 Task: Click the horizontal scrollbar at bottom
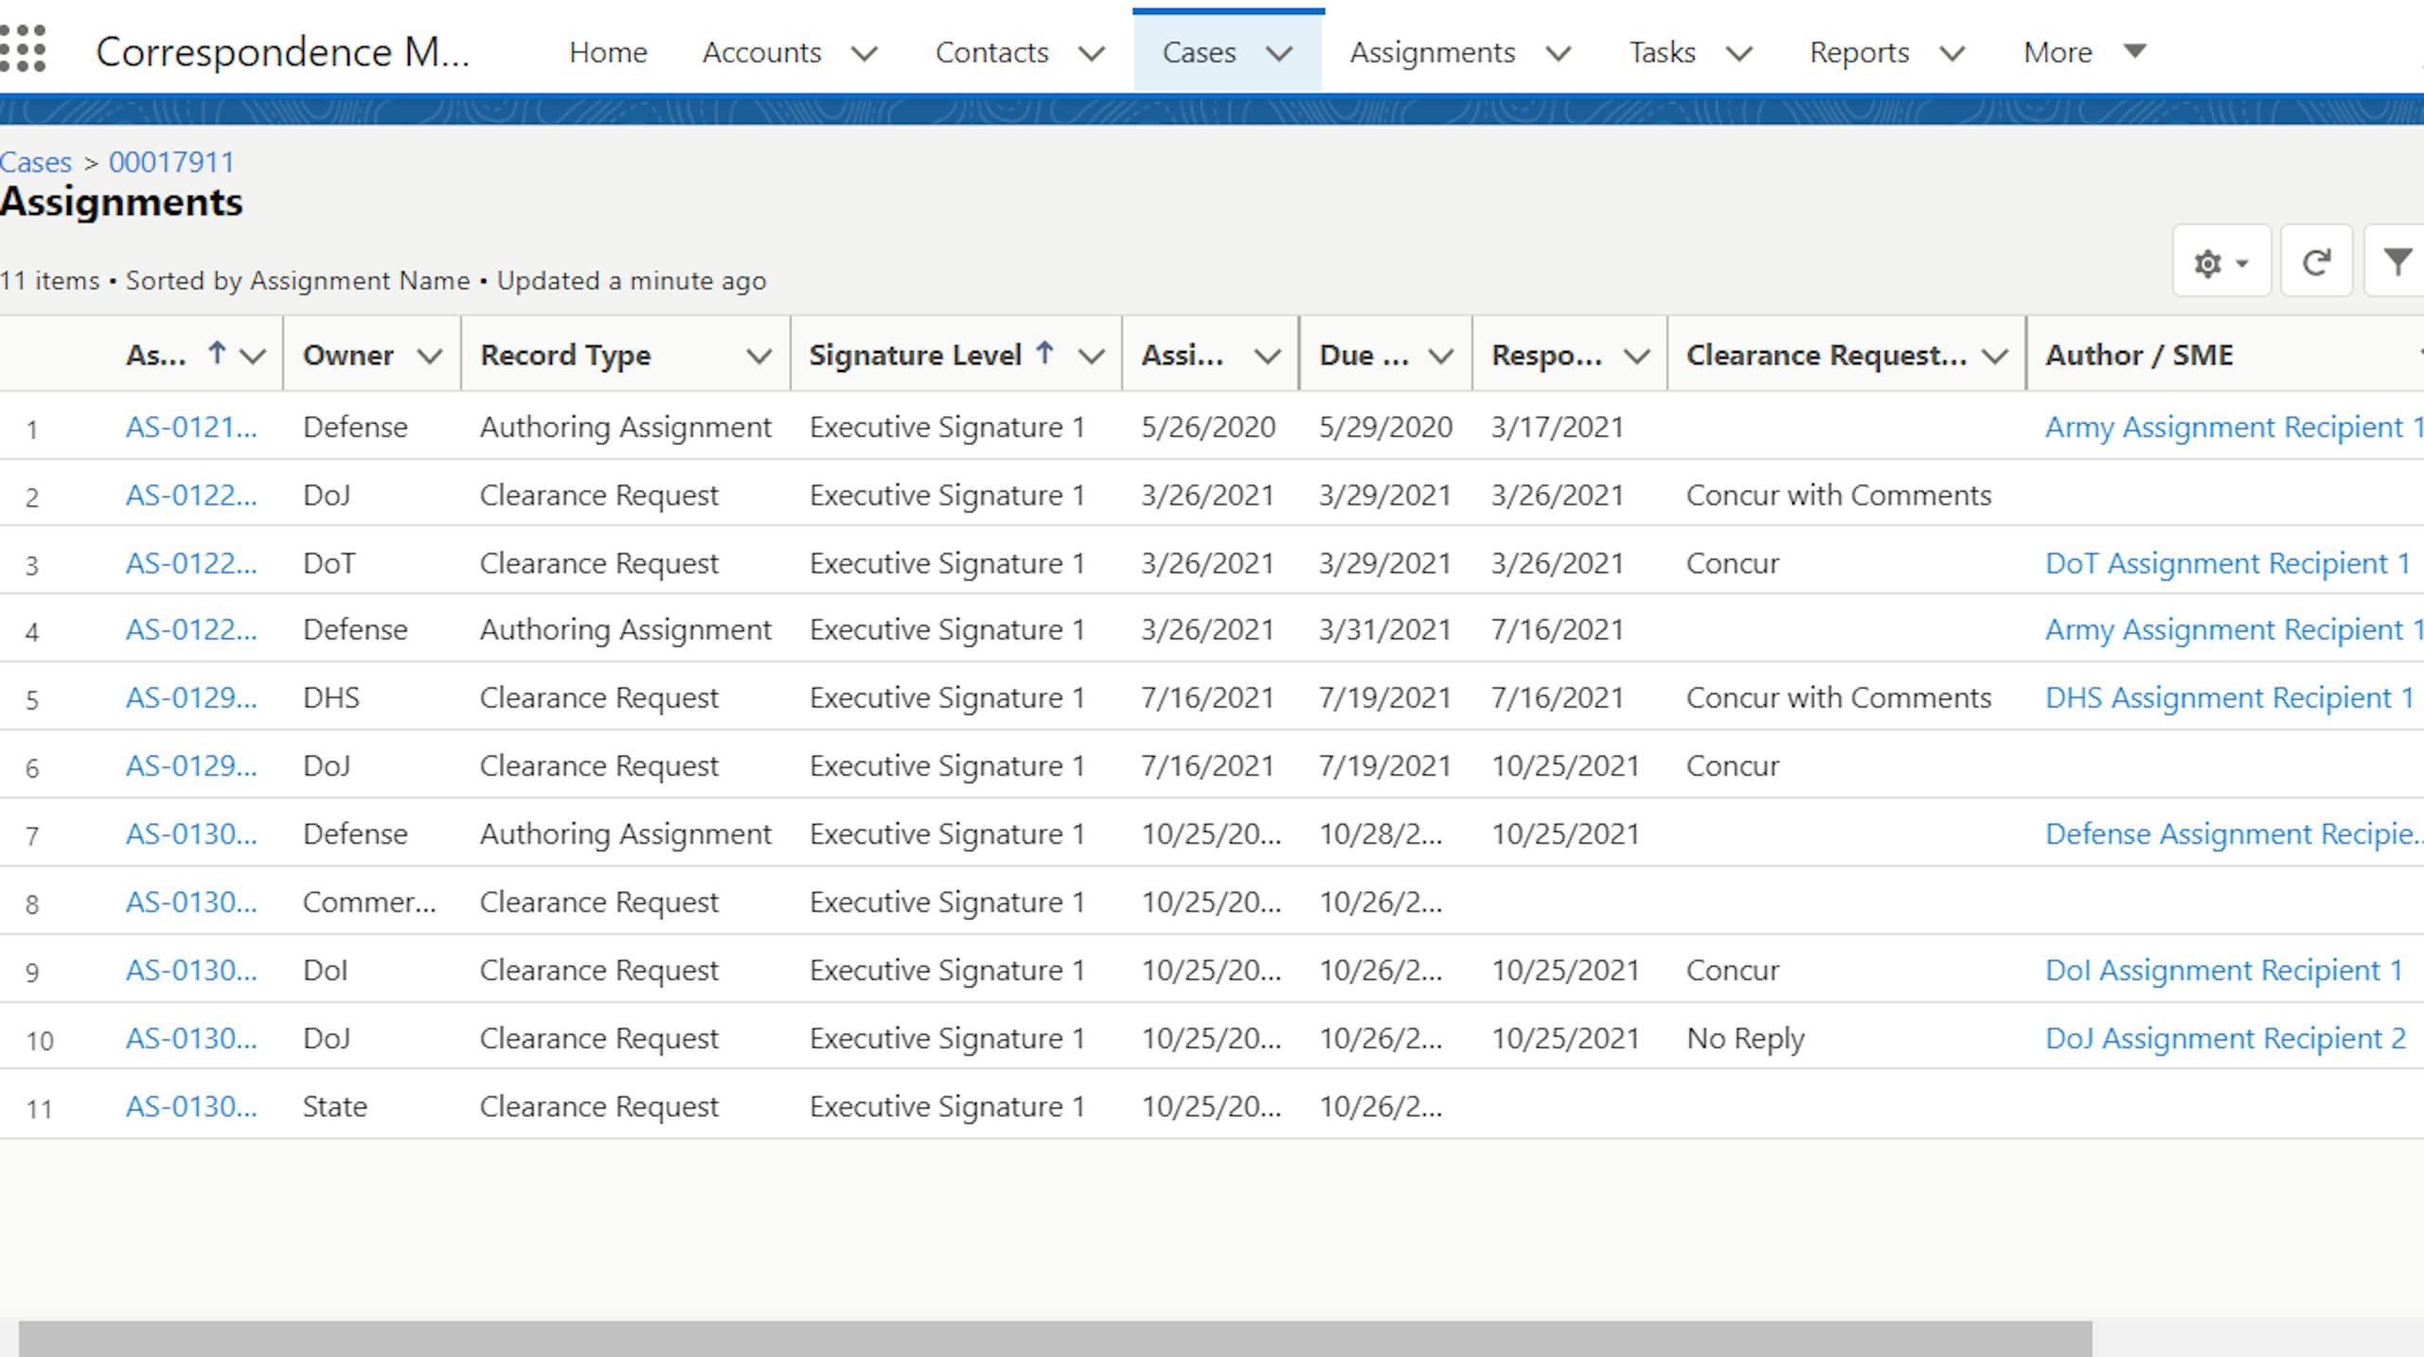point(1055,1338)
